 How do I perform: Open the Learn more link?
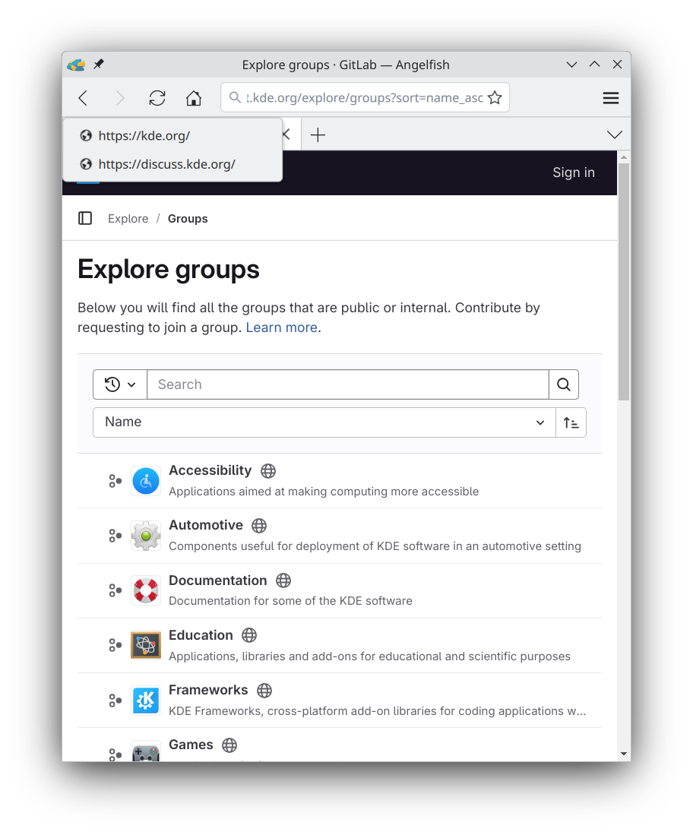[282, 327]
